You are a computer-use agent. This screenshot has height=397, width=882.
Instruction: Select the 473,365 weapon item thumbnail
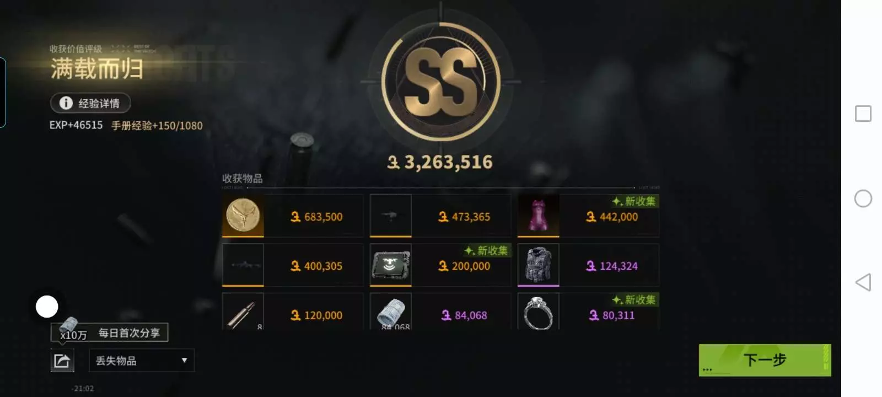pyautogui.click(x=390, y=216)
